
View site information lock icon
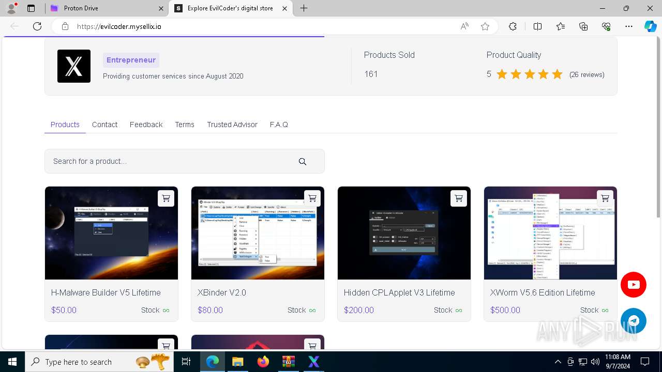coord(65,26)
